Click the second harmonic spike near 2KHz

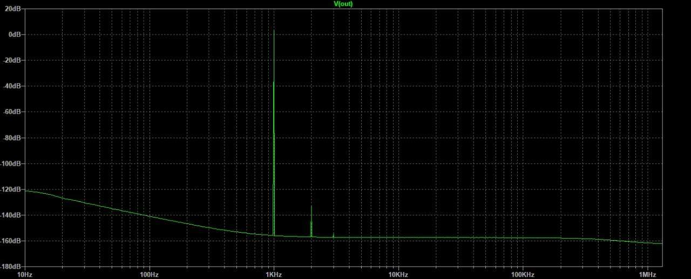pos(311,221)
